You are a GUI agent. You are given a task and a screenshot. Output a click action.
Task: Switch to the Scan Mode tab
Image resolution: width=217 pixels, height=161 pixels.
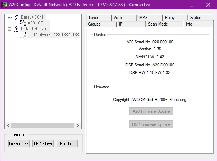pyautogui.click(x=164, y=24)
